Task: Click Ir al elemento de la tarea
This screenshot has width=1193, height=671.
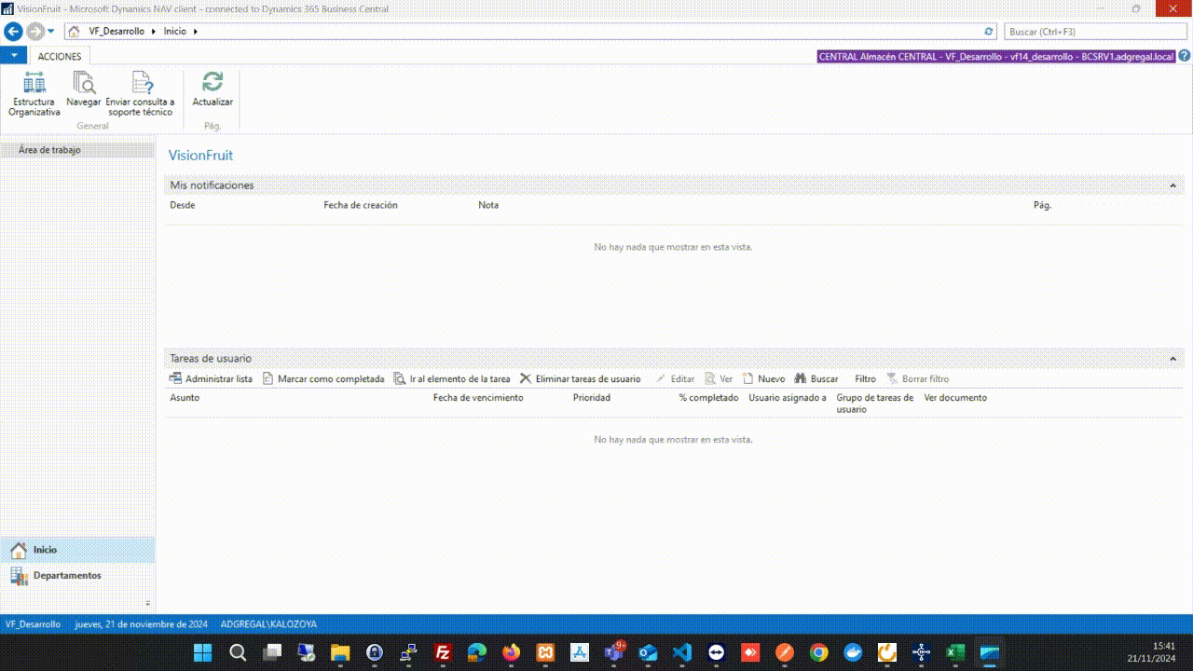Action: pyautogui.click(x=452, y=379)
